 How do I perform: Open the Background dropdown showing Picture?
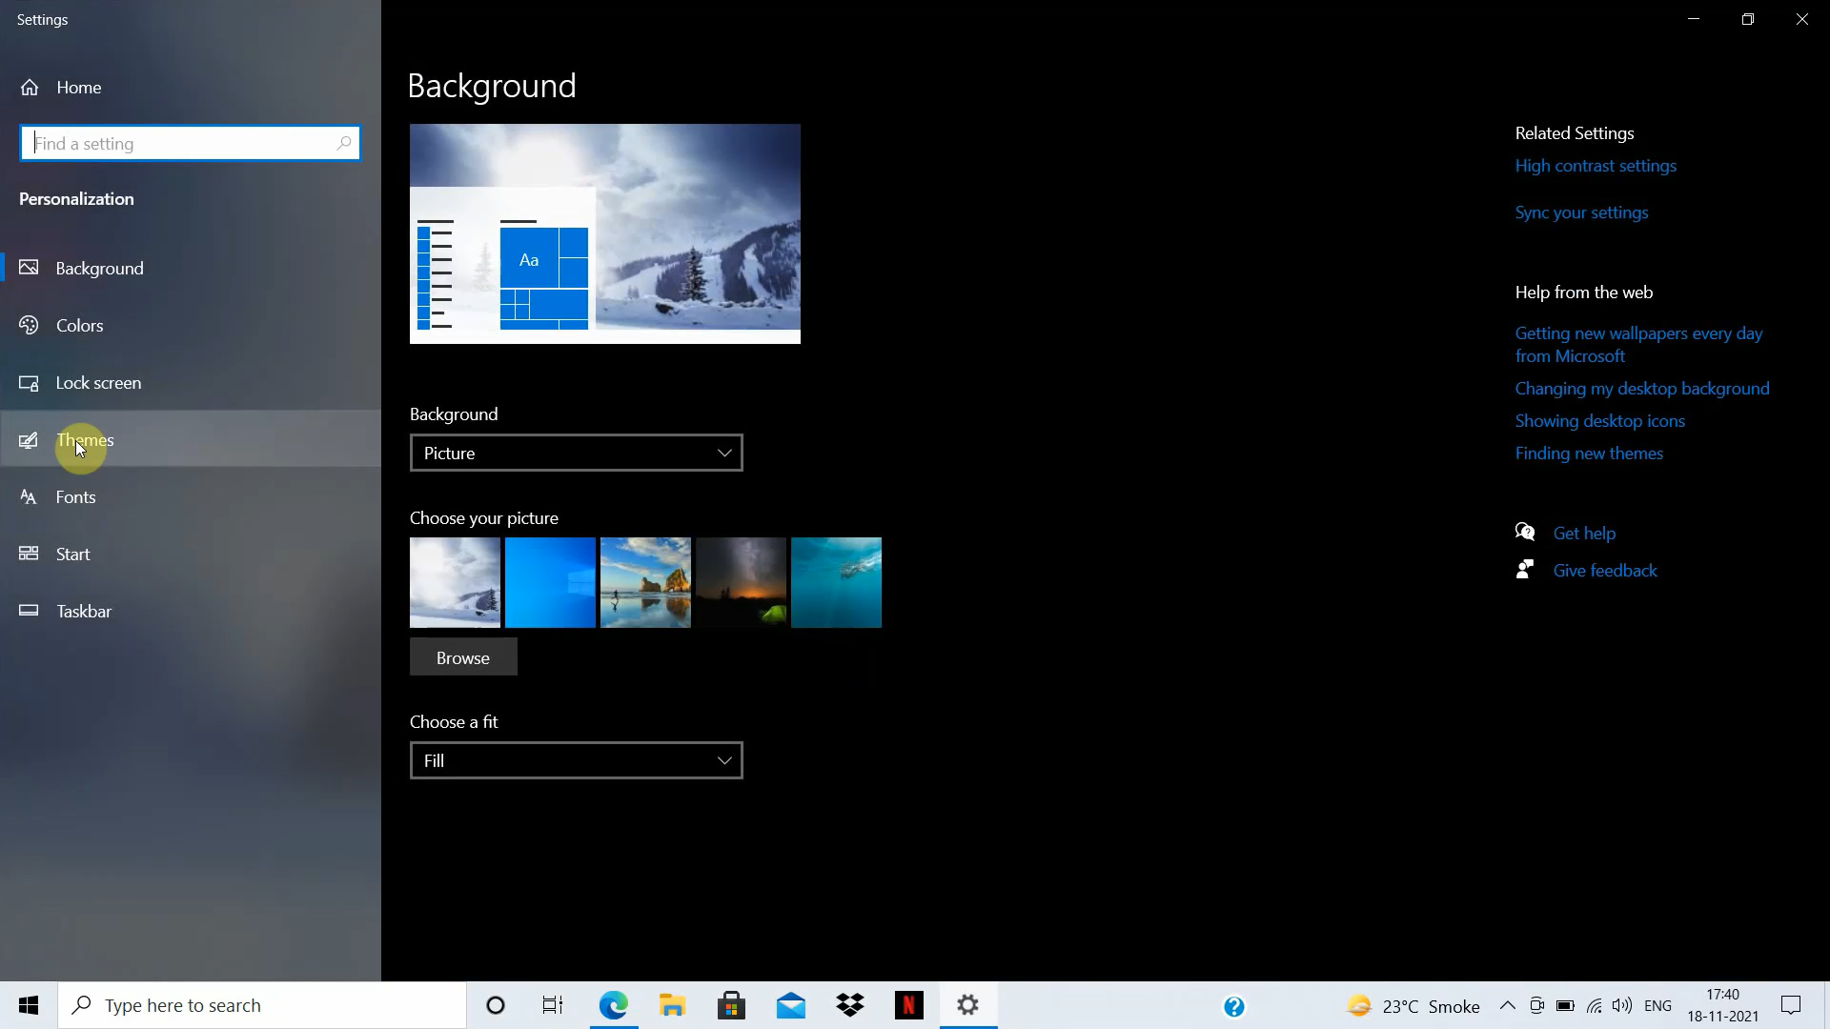pyautogui.click(x=575, y=453)
